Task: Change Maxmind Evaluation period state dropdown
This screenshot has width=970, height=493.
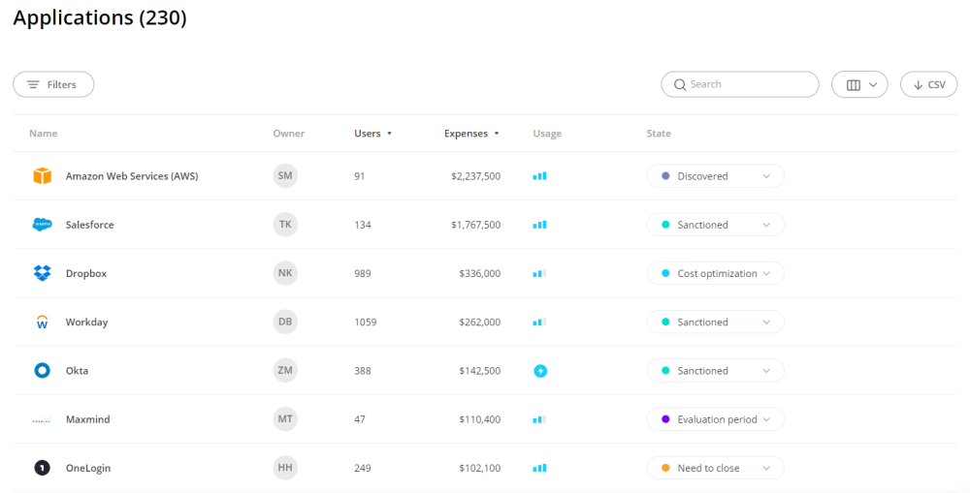Action: pyautogui.click(x=715, y=419)
